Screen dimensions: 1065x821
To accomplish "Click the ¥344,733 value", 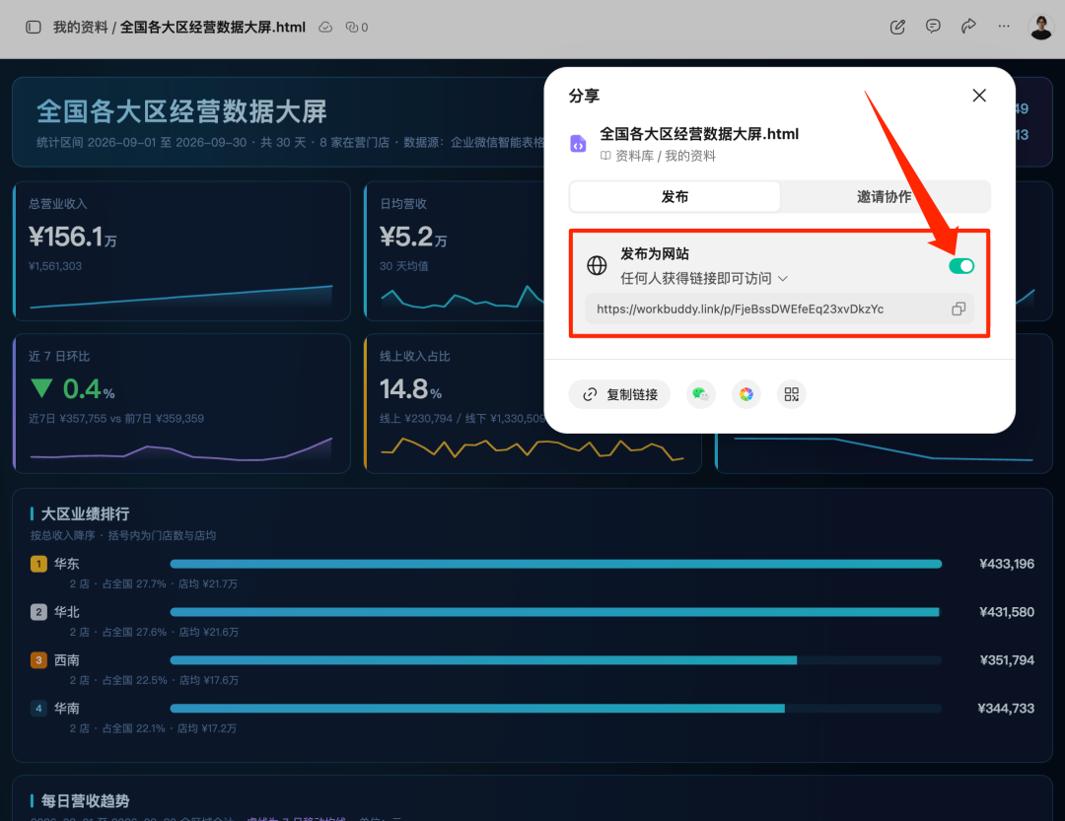I will point(1006,709).
